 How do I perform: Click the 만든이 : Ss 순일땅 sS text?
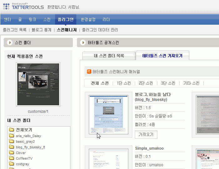(x=153, y=116)
